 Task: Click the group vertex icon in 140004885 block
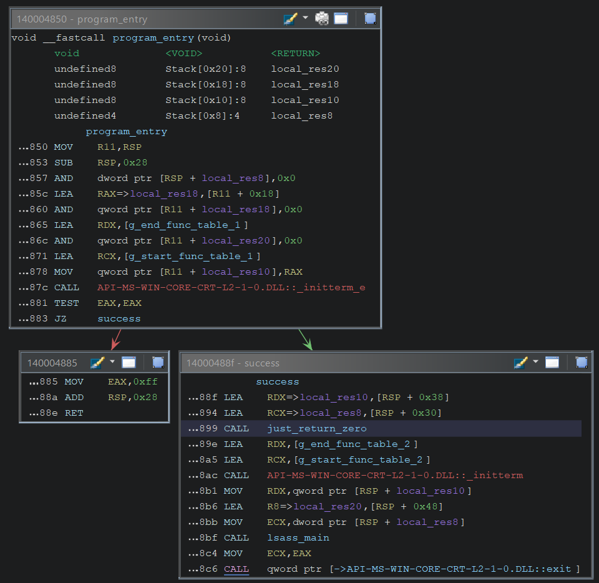pos(158,362)
